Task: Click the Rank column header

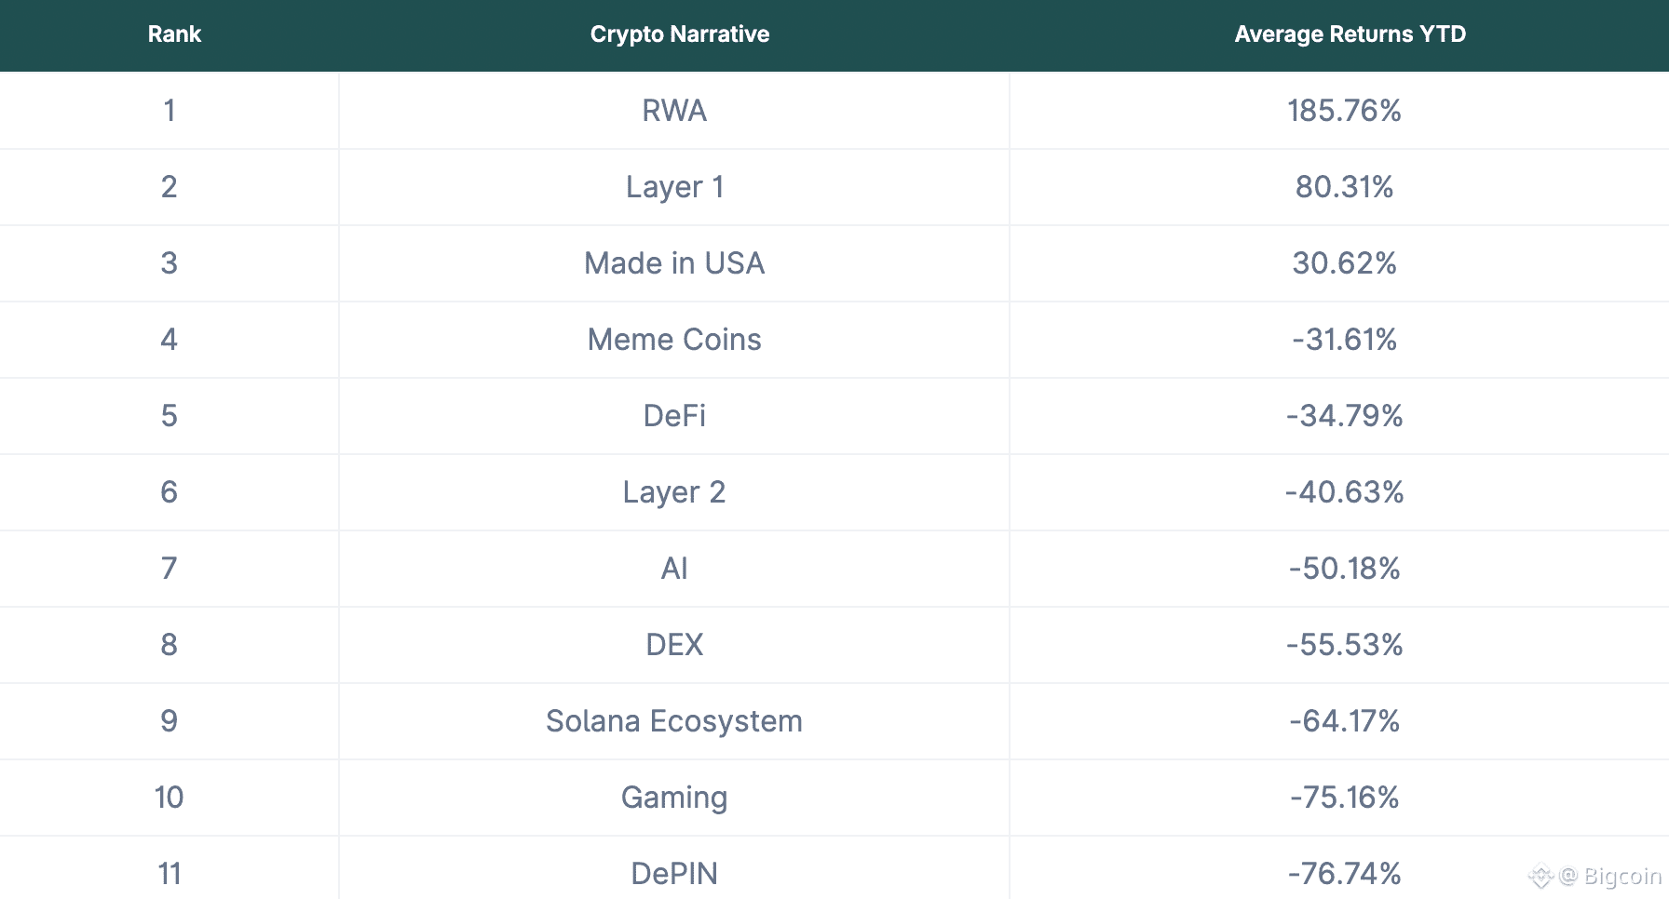Action: (174, 34)
